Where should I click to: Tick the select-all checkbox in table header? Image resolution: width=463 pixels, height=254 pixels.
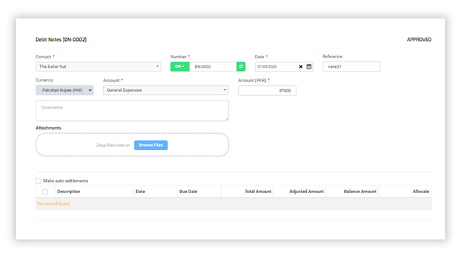point(45,192)
